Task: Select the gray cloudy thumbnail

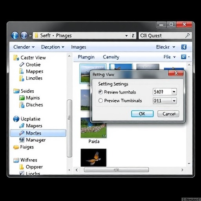Action: (148, 67)
